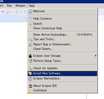This screenshot has height=99, width=104.
Task: Click the Search magnifier icon in Help menu
Action: pos(30,24)
